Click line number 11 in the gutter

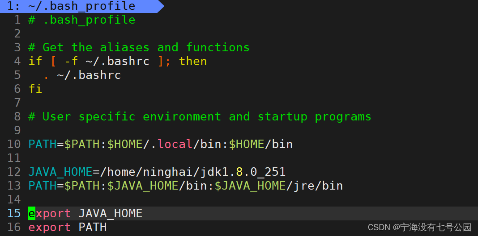click(14, 158)
